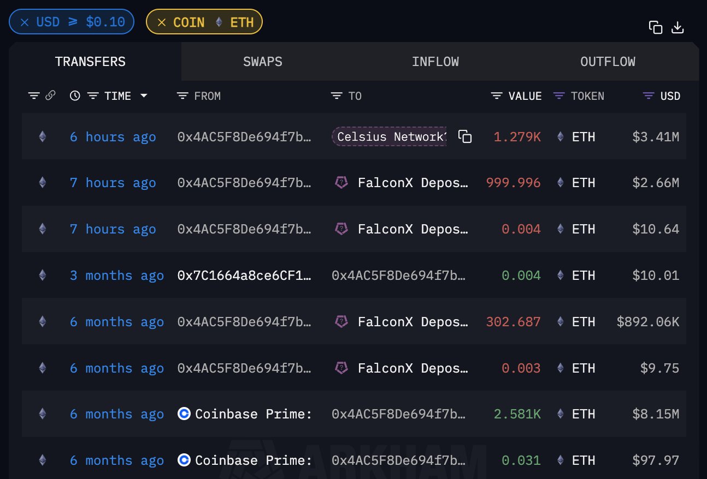The height and width of the screenshot is (479, 707).
Task: Toggle the TIME sort arrow
Action: tap(144, 96)
